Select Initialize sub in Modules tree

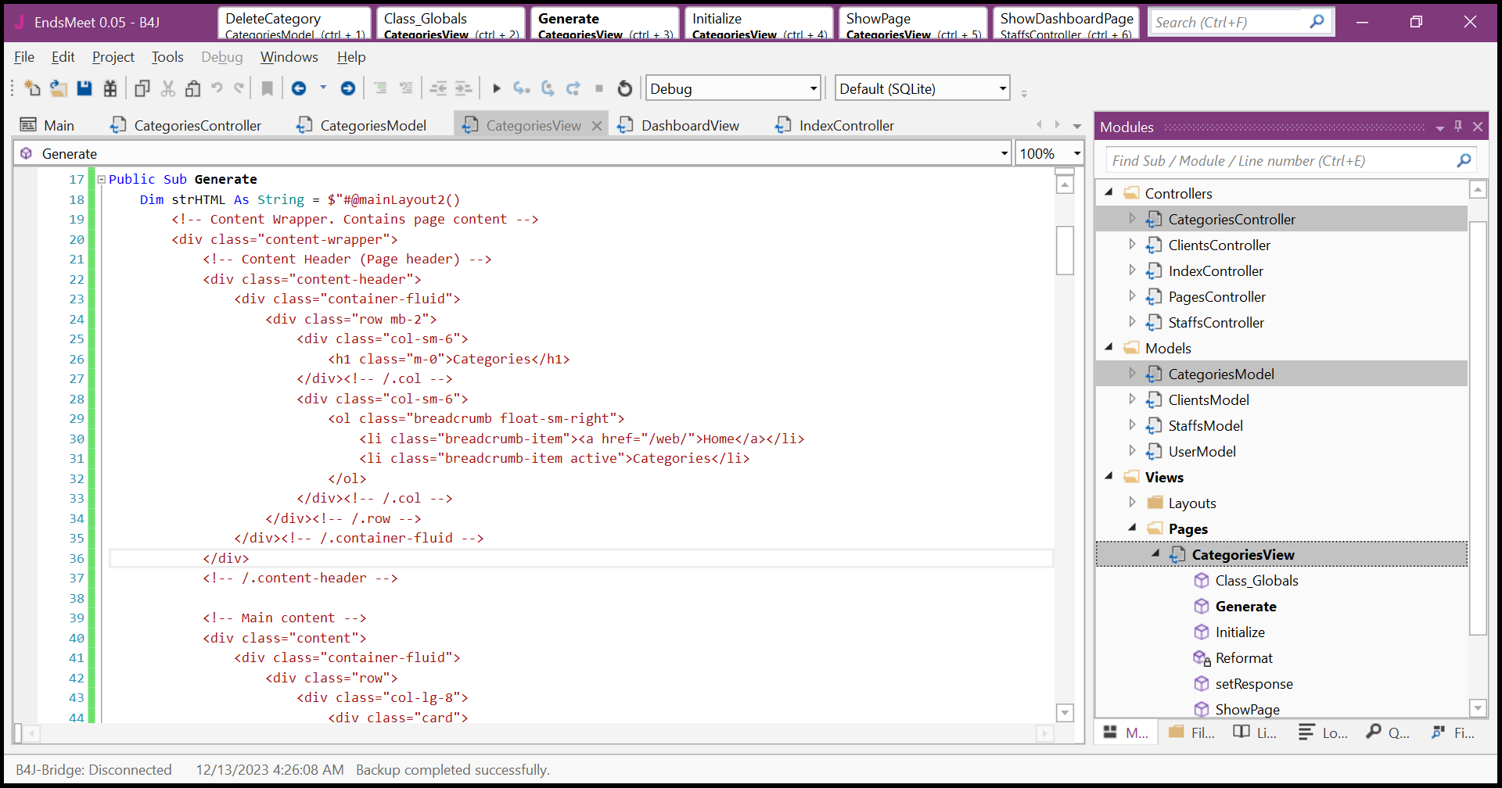coord(1239,632)
